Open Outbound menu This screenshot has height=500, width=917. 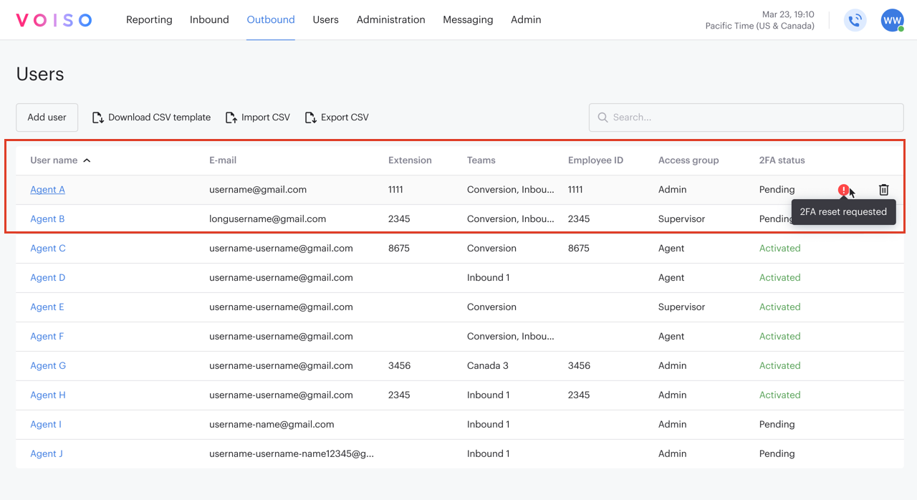point(271,20)
